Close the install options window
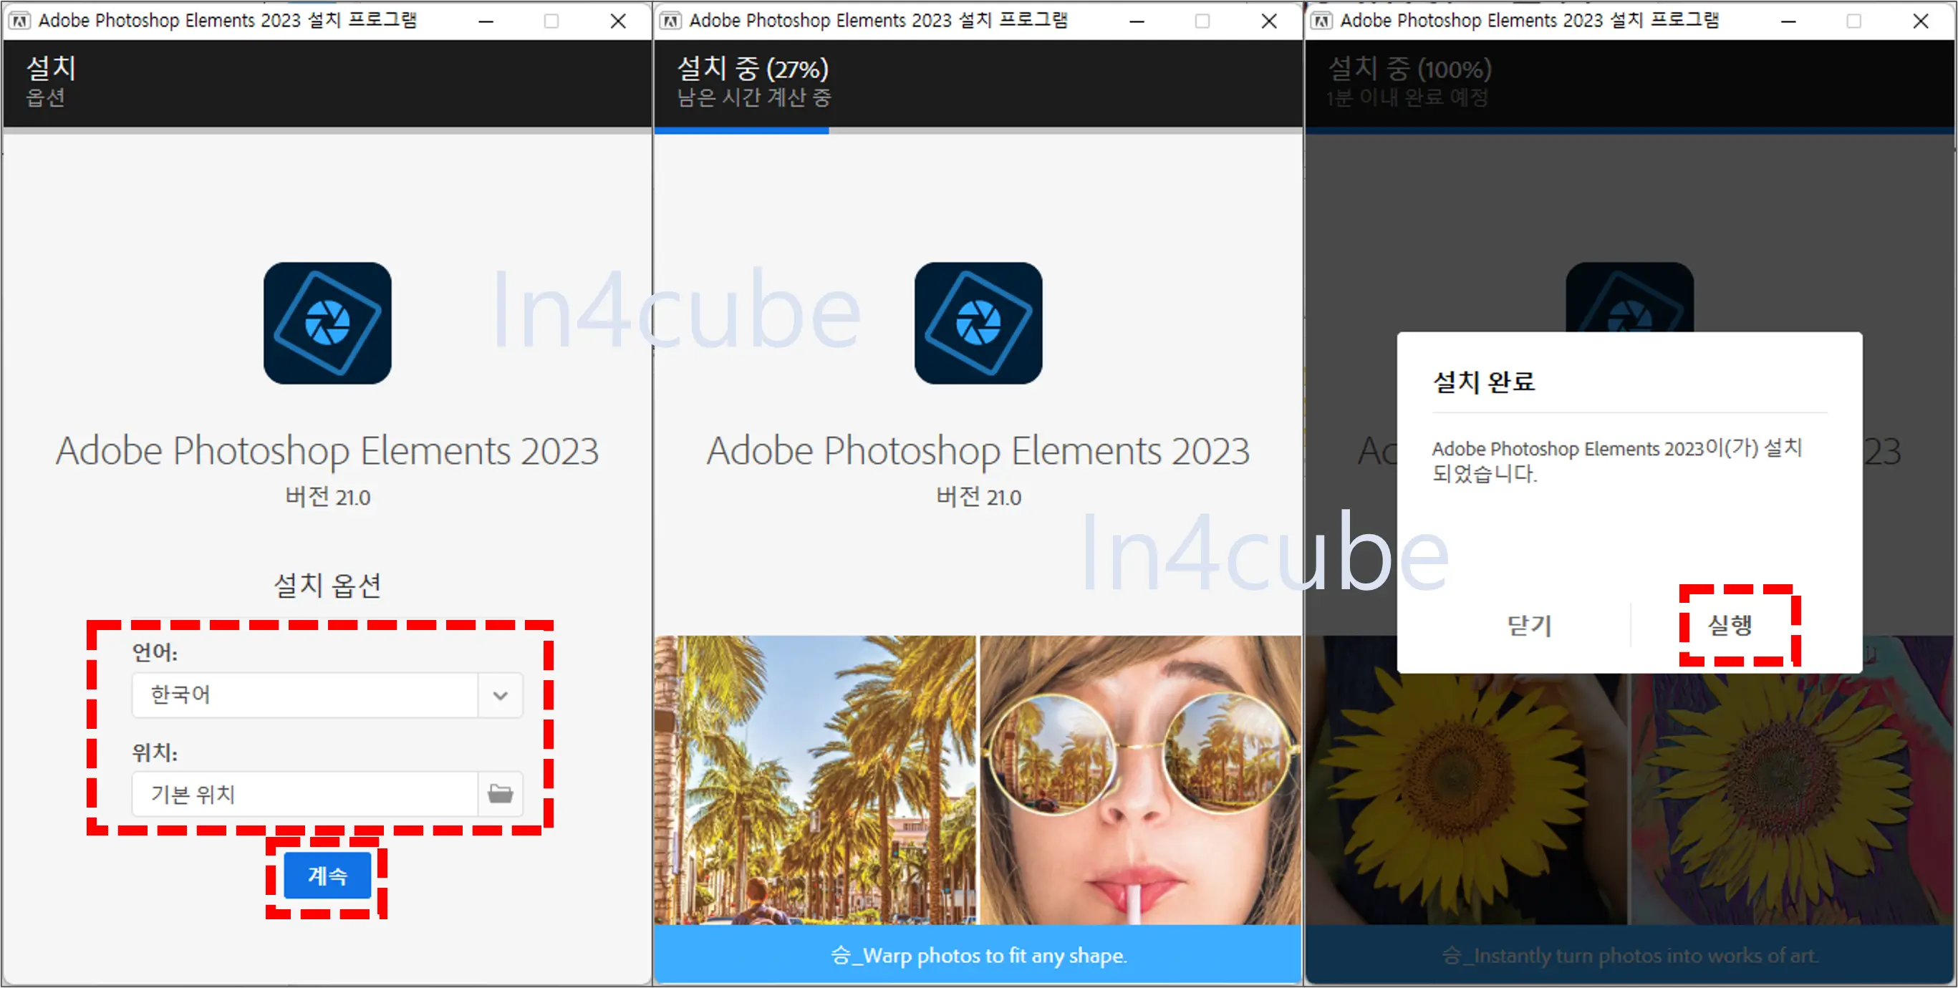The width and height of the screenshot is (1958, 988). (x=618, y=21)
